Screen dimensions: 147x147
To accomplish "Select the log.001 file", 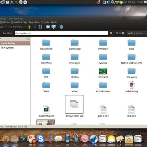I will (x=132, y=111).
